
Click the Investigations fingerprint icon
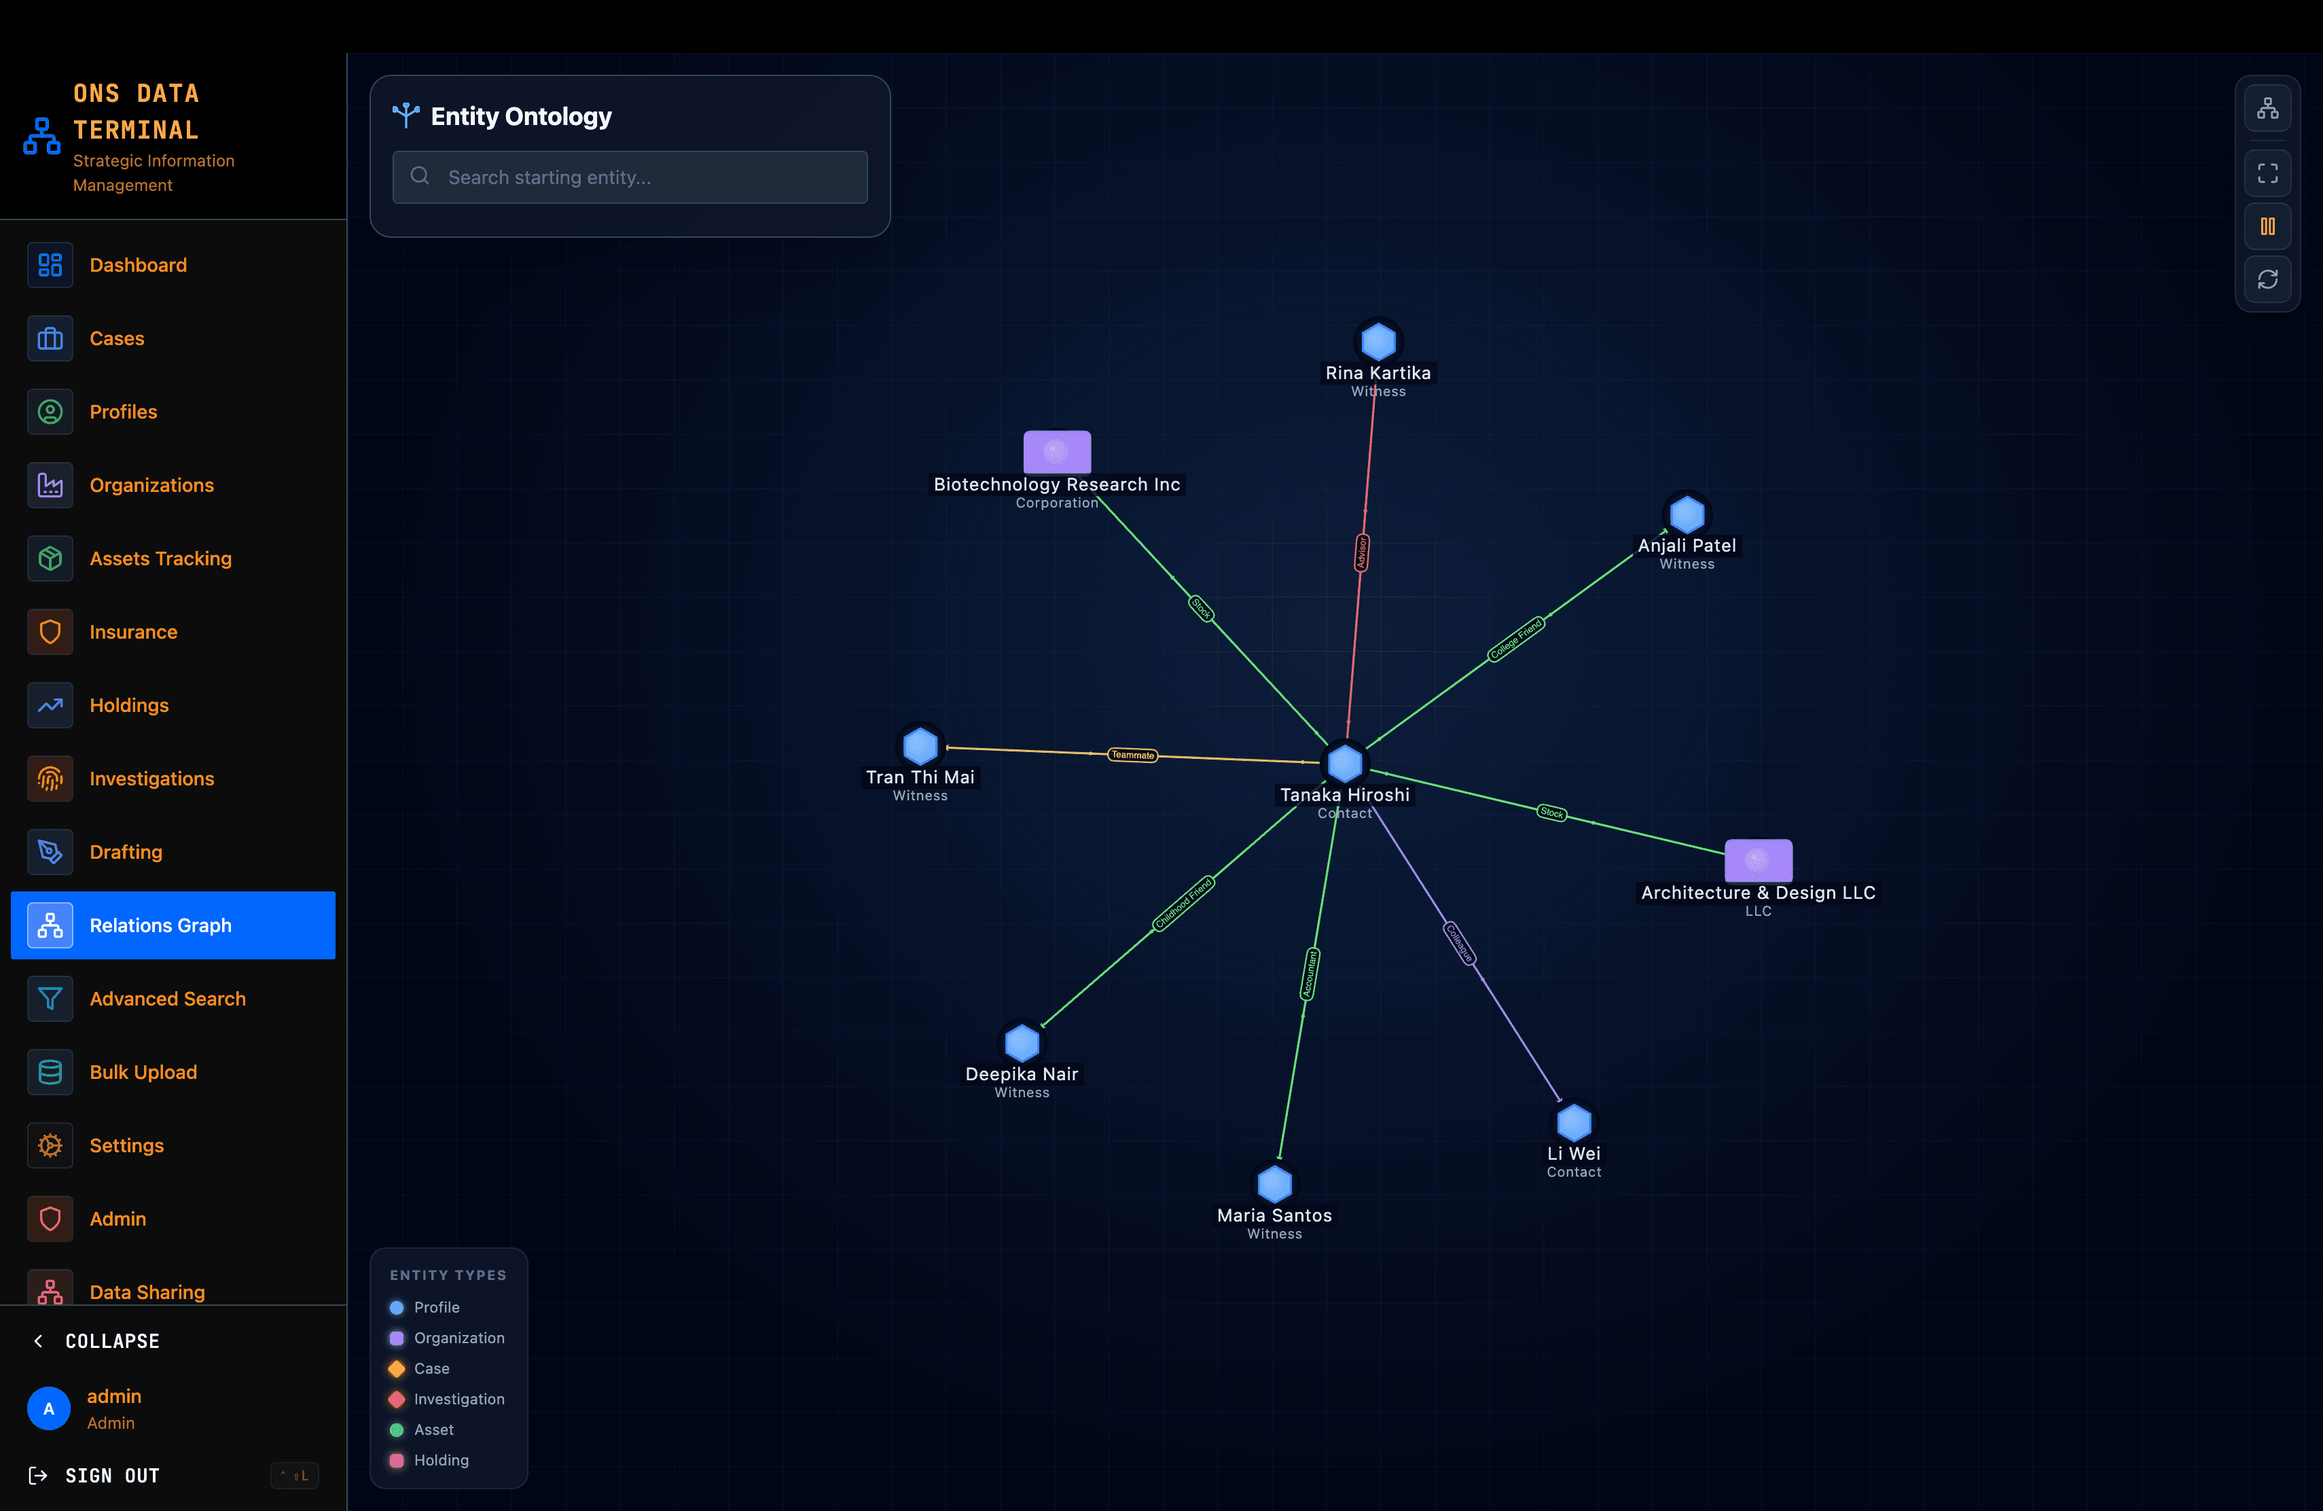point(50,778)
